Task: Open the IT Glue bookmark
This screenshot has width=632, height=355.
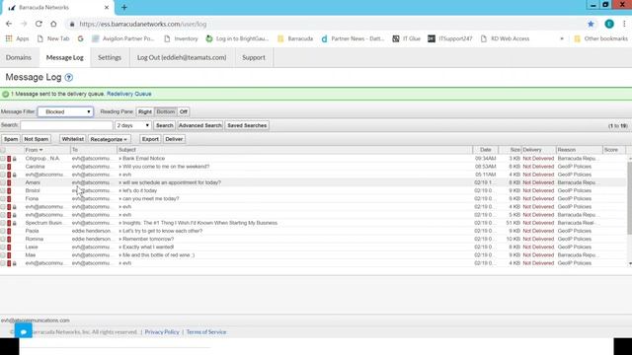Action: click(x=406, y=38)
